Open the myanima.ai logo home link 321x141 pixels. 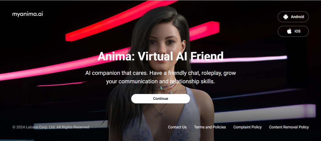(28, 14)
